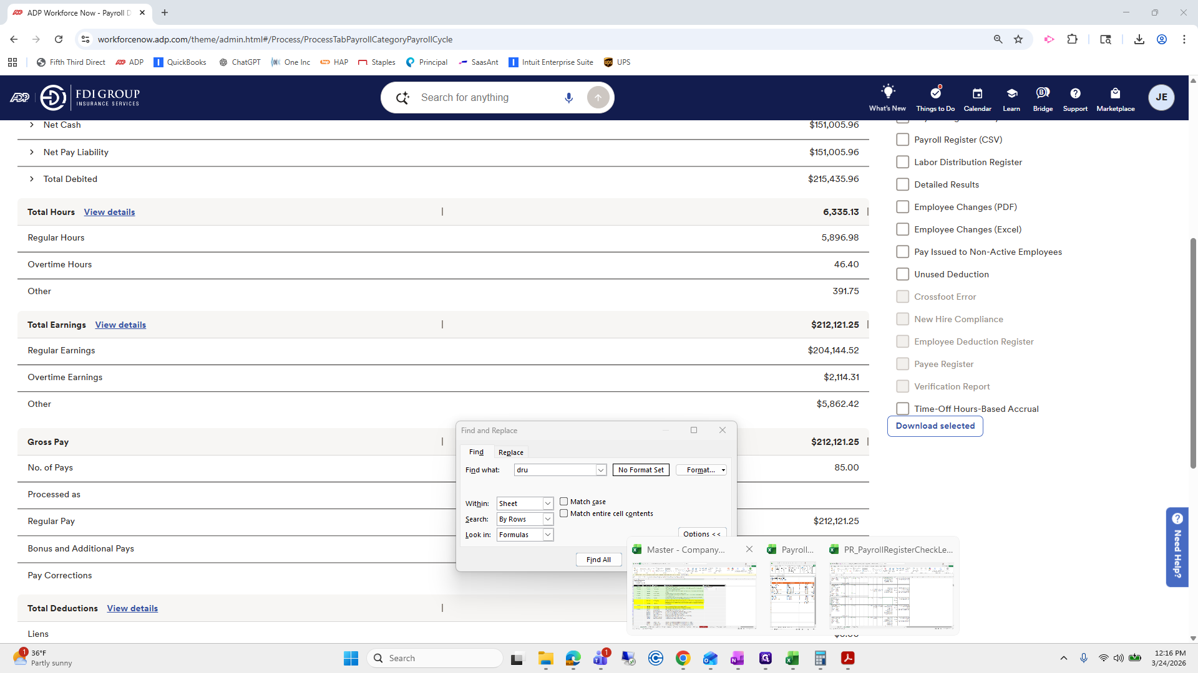Open the Things to Do icon
Screen dimensions: 1198x673
935,93
